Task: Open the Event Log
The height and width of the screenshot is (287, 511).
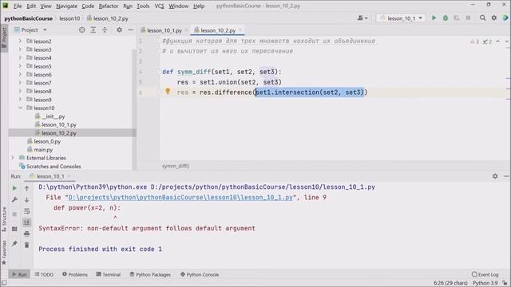Action: 485,274
